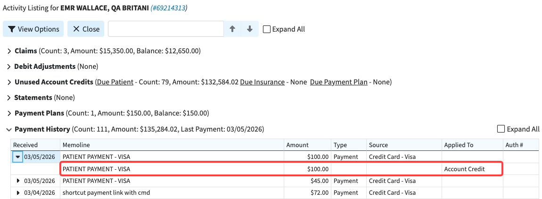
Task: Click the Due Payment Plan link
Action: tap(338, 82)
